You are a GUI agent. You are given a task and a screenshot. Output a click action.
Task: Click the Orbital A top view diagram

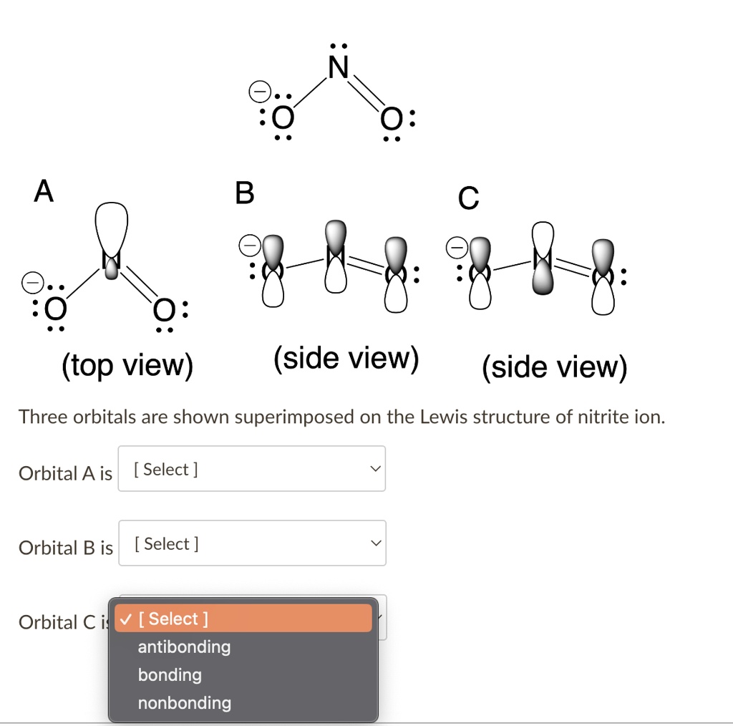(107, 272)
